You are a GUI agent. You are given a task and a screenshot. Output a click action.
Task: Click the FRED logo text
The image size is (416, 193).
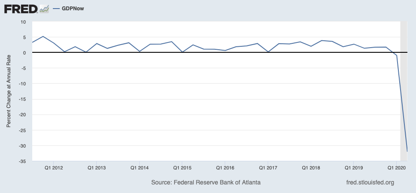[x=20, y=8]
